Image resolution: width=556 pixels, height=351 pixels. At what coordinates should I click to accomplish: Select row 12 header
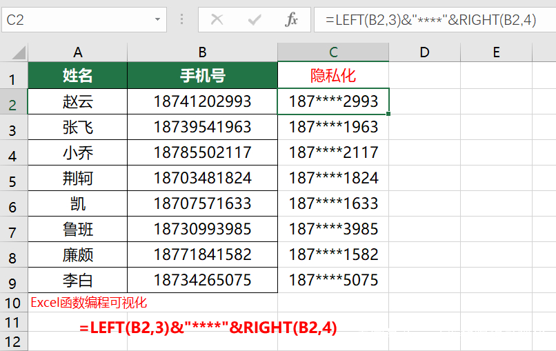pos(13,341)
